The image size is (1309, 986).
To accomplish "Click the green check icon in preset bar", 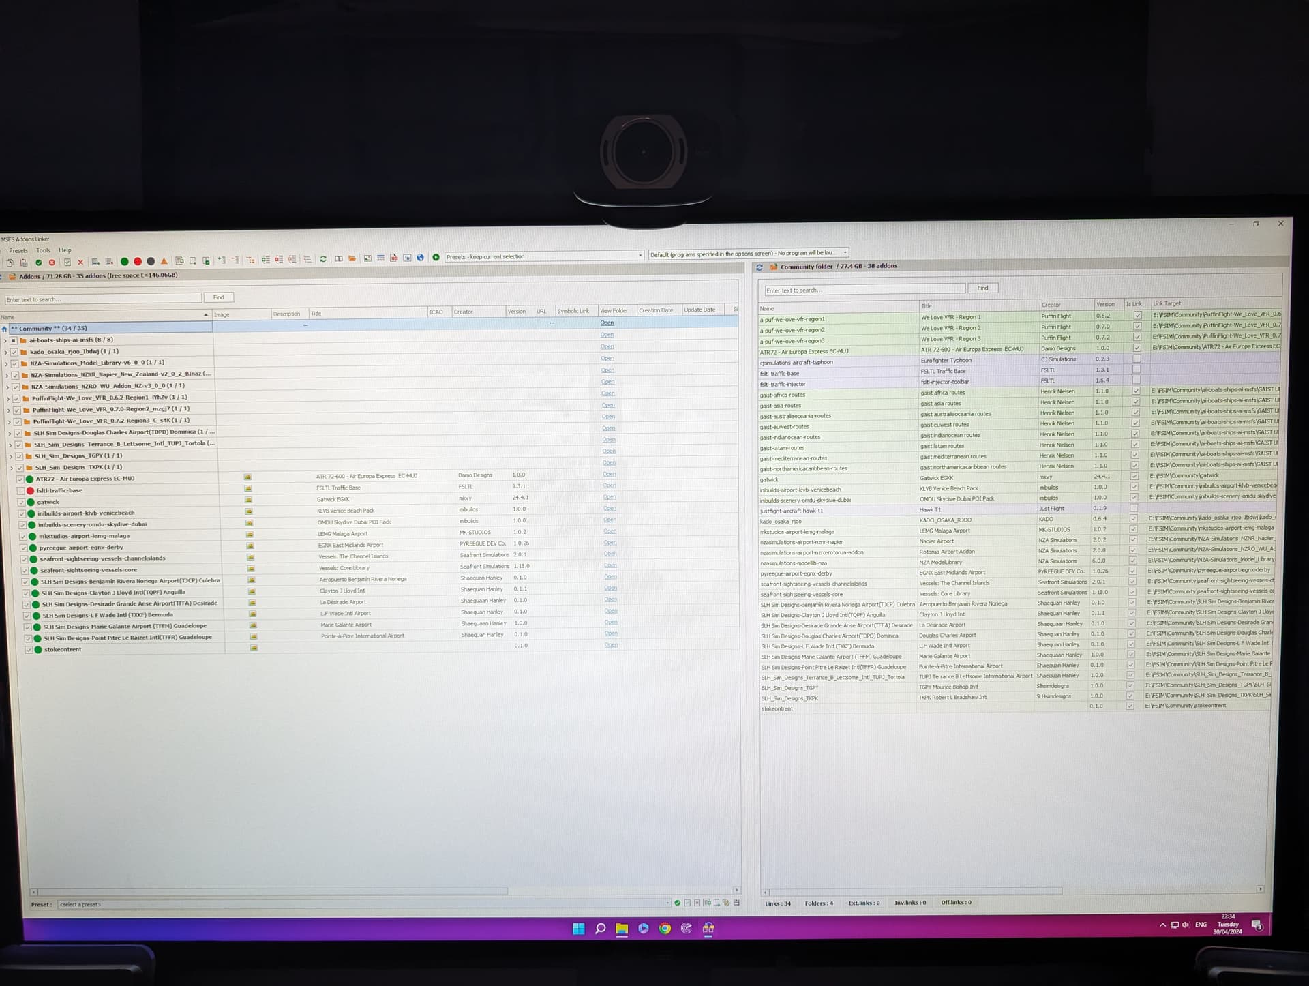I will [x=677, y=903].
